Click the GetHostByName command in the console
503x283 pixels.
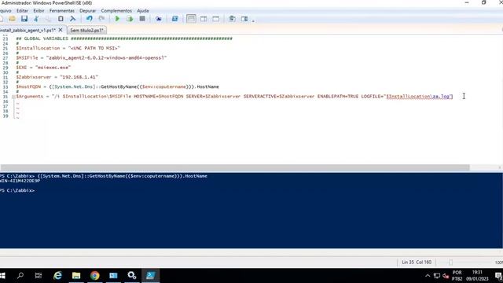[x=123, y=176]
